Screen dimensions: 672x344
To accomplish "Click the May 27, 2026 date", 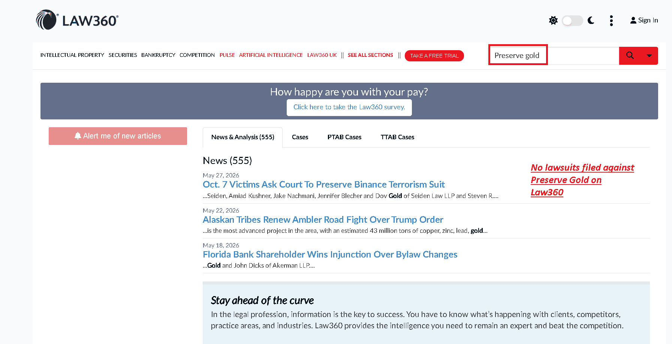I will click(221, 175).
